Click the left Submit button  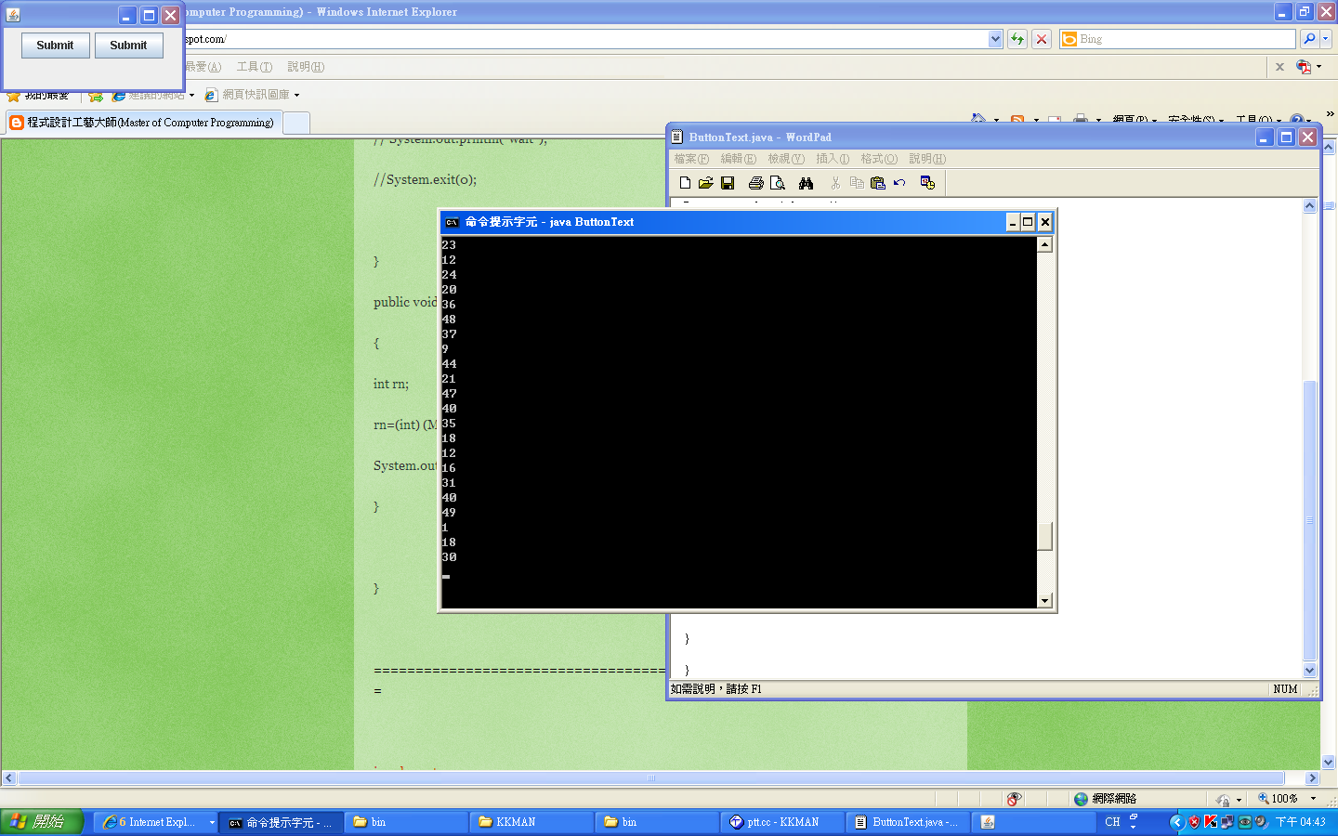(x=55, y=45)
